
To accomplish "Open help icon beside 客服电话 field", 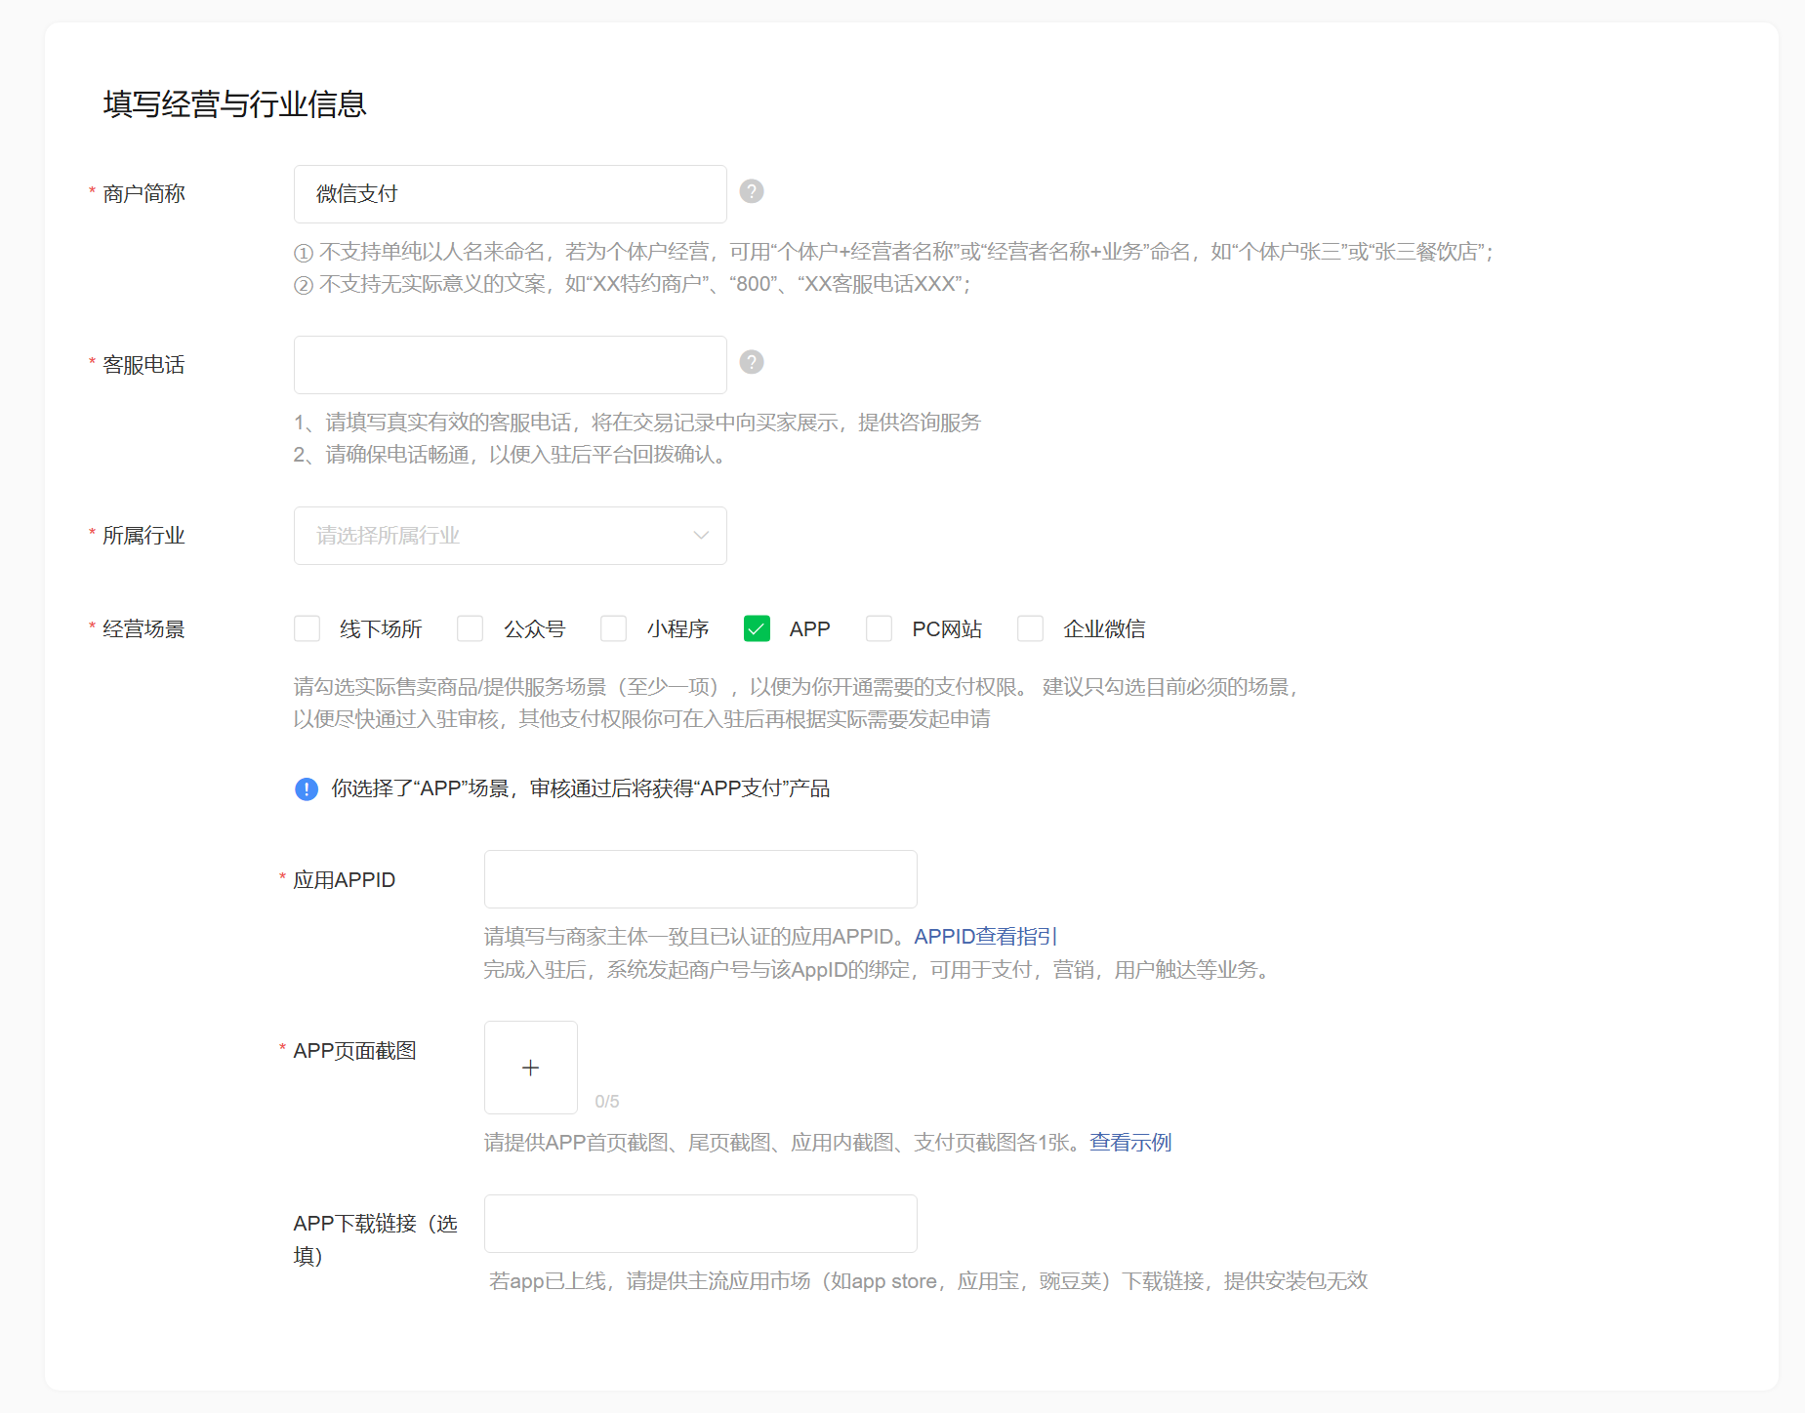I will [x=751, y=362].
